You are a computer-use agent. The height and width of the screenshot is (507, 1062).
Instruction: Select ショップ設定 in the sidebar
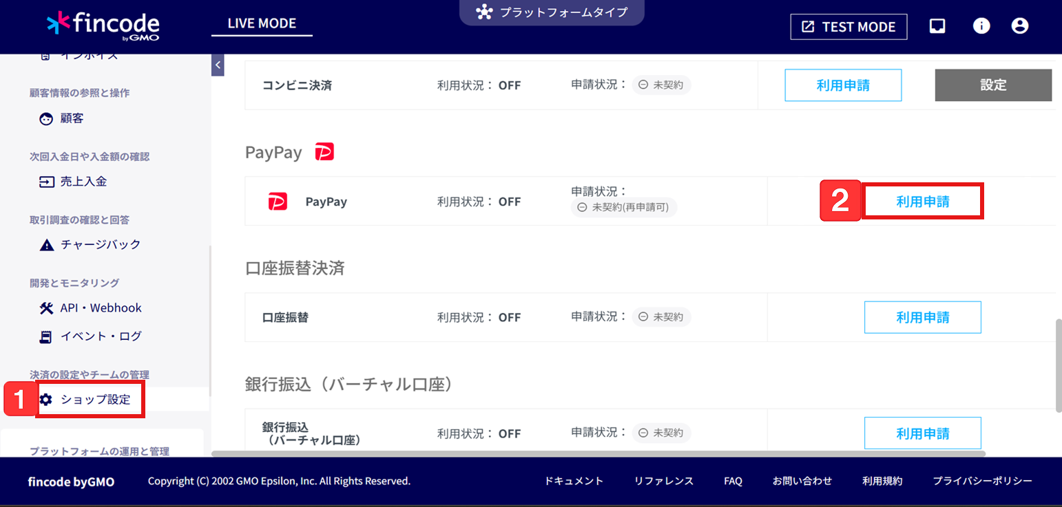[x=95, y=400]
